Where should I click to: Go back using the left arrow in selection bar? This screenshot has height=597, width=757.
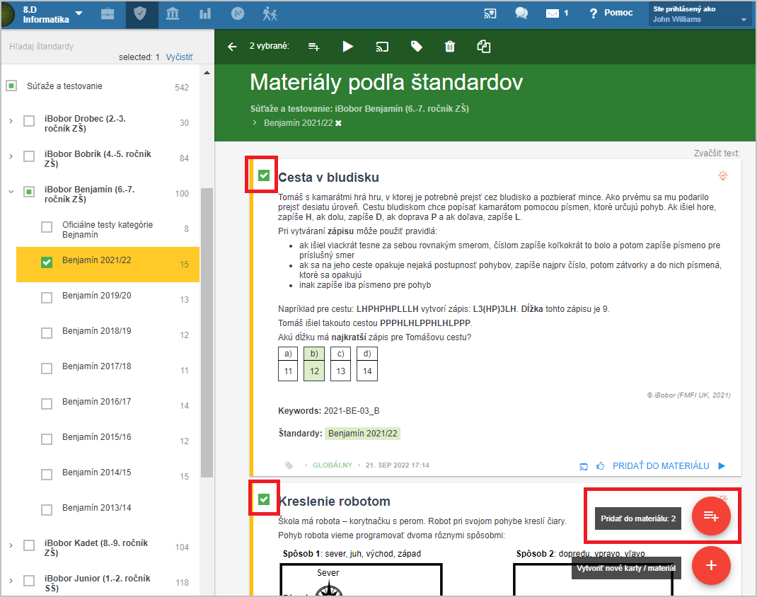click(232, 47)
